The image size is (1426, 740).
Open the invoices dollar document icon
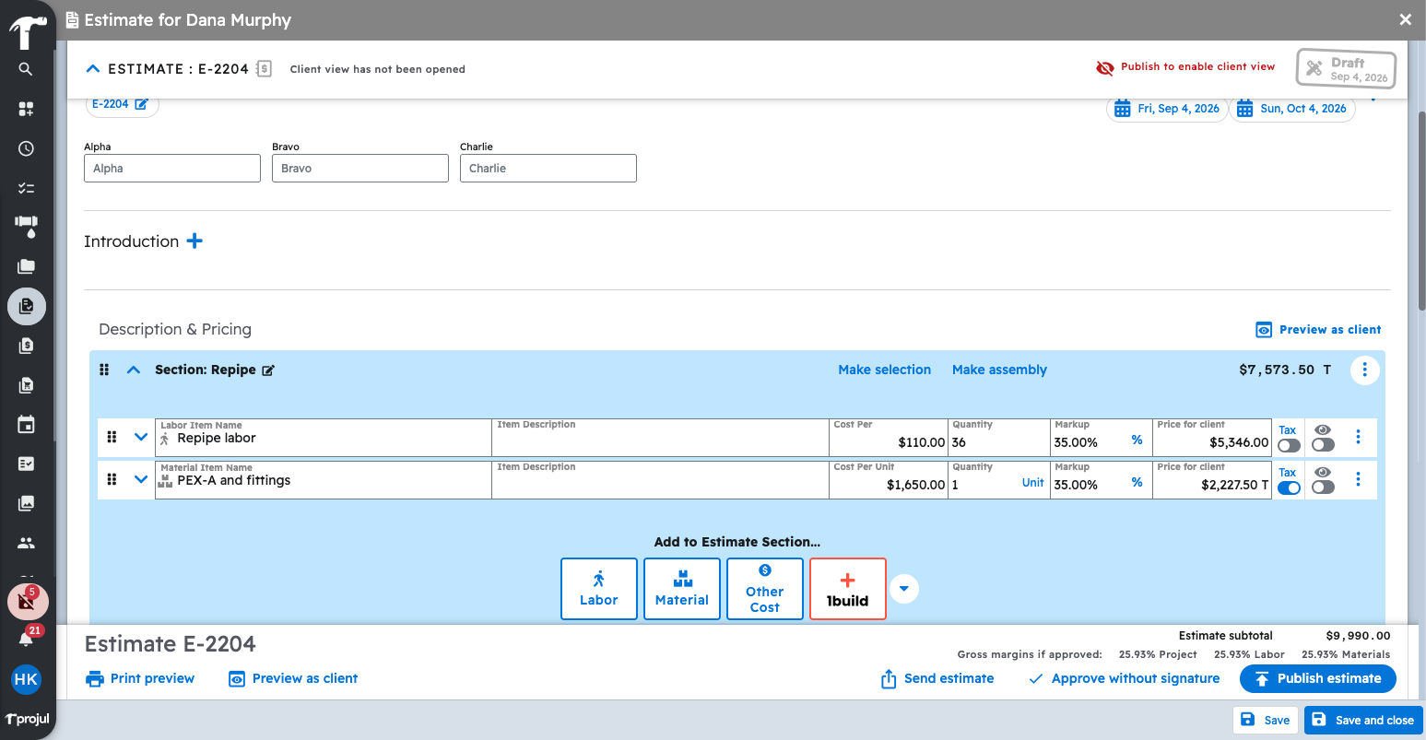point(26,346)
